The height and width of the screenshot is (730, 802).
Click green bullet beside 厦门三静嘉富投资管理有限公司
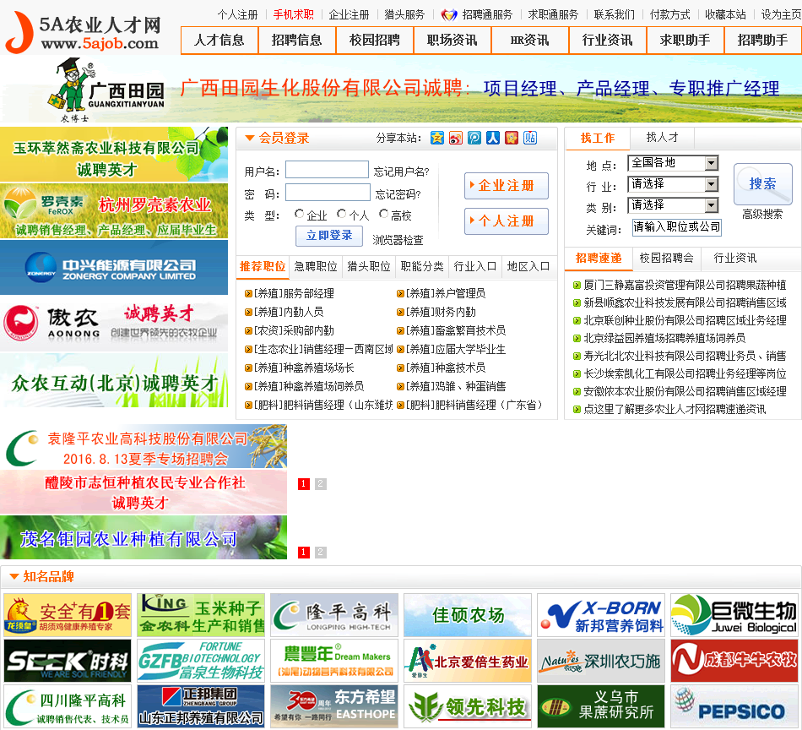click(x=577, y=285)
